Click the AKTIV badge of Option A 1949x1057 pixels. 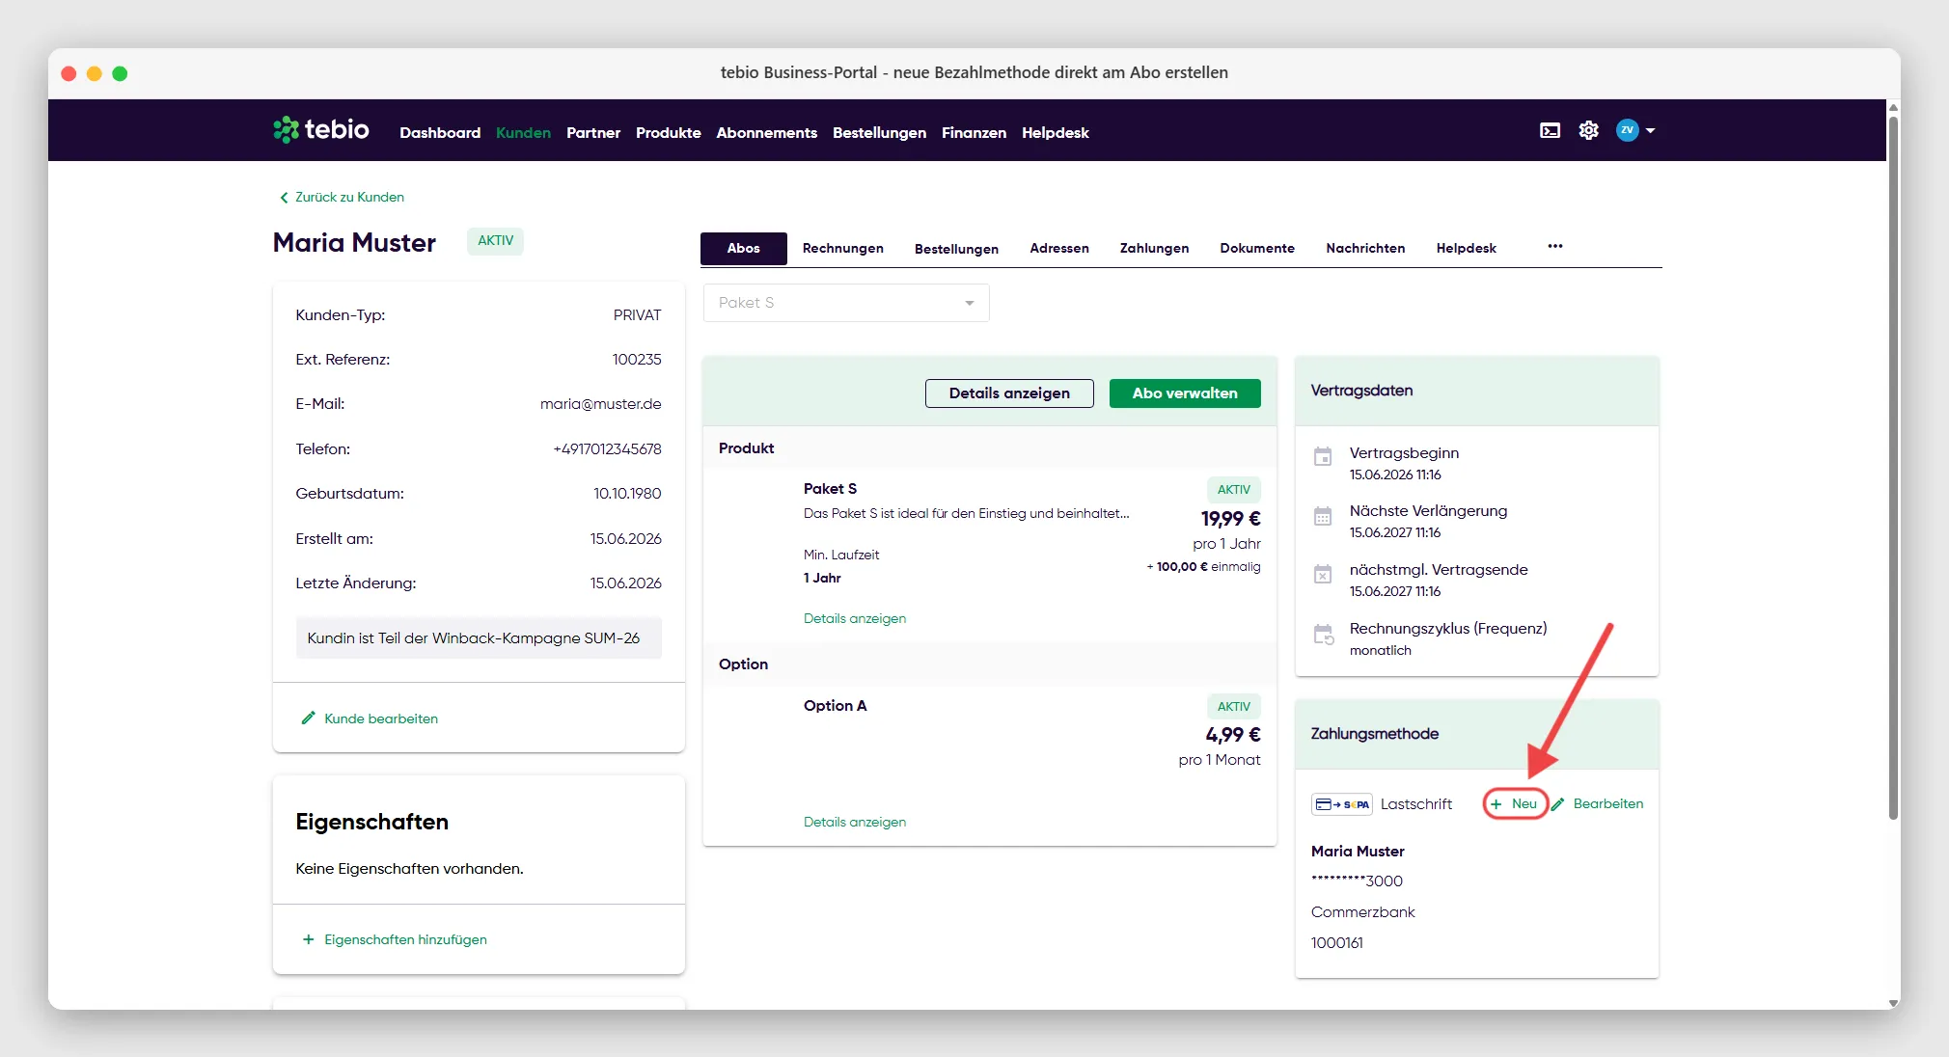[1233, 706]
